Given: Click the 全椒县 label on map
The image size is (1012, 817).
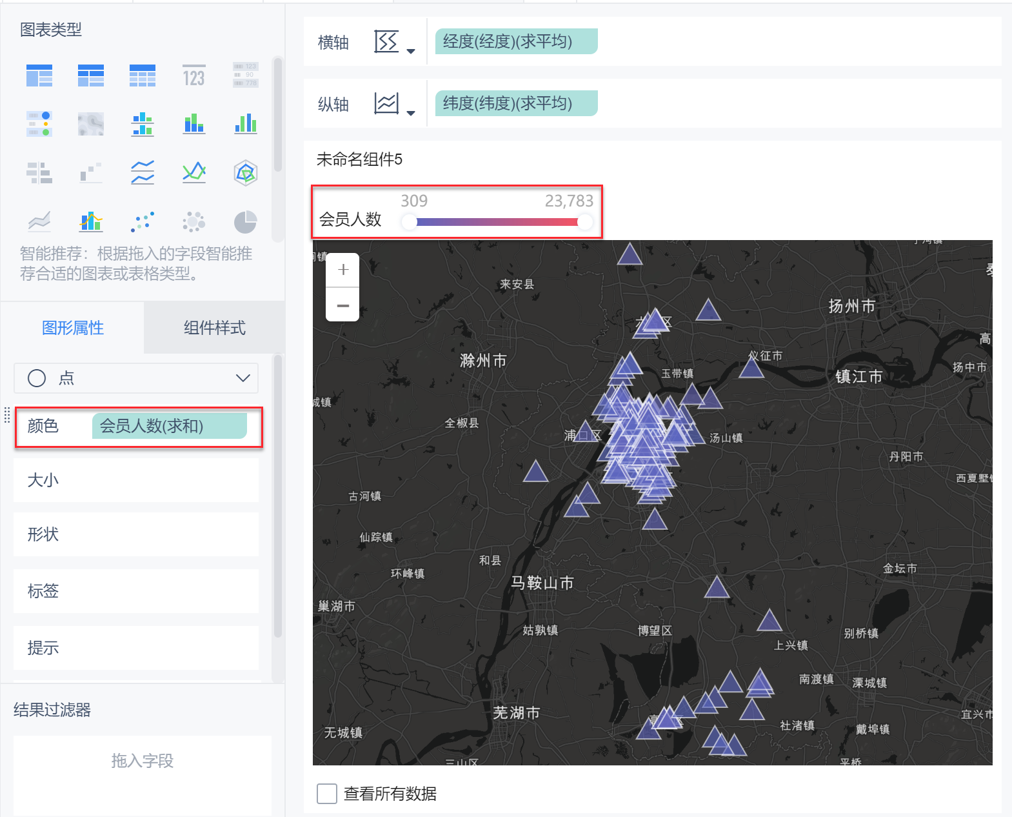Looking at the screenshot, I should [x=462, y=423].
